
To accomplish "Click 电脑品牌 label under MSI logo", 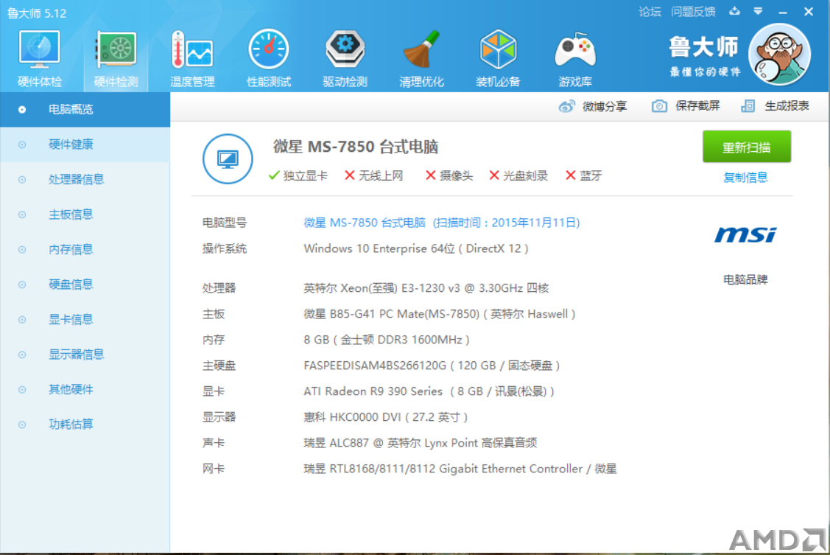I will coord(745,279).
